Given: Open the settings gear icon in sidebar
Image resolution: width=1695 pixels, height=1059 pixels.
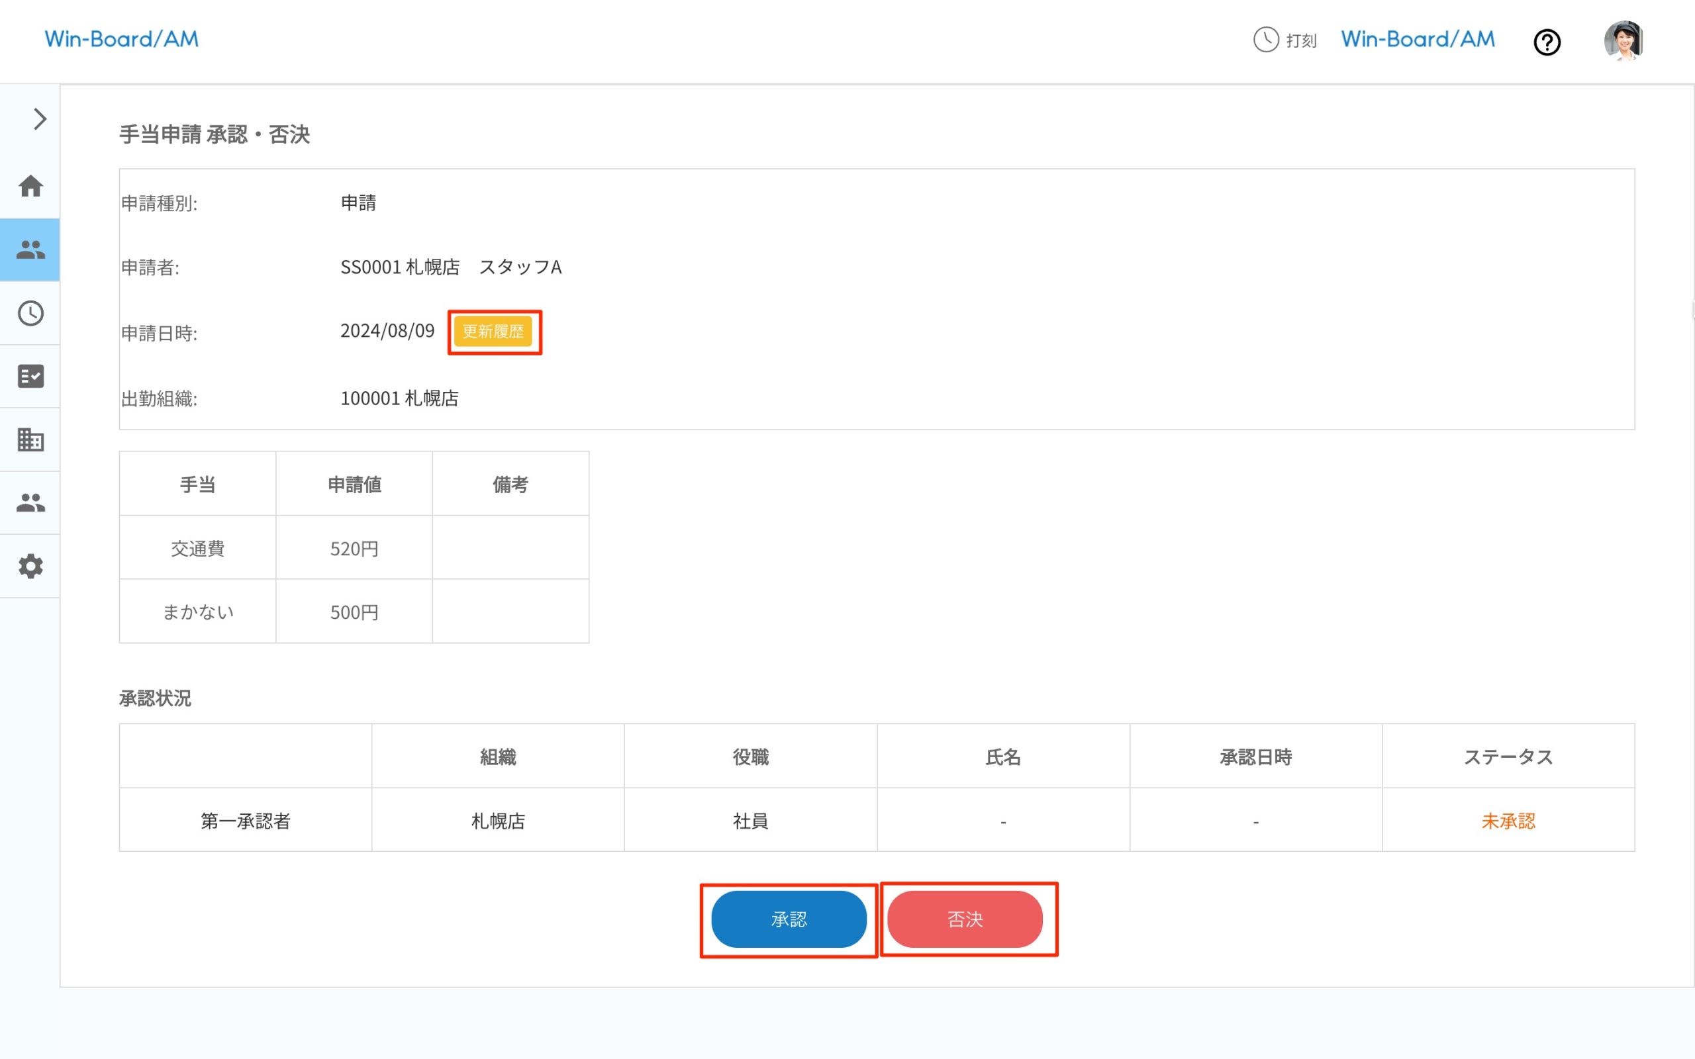Looking at the screenshot, I should 30,566.
